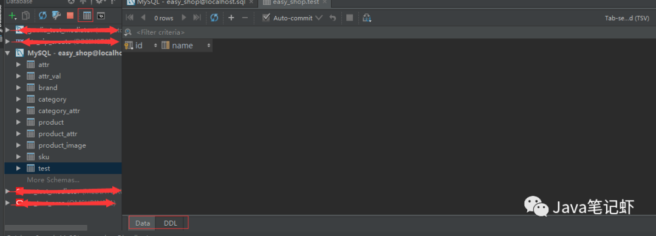The height and width of the screenshot is (236, 656).
Task: Expand the attr table node
Action: 18,64
